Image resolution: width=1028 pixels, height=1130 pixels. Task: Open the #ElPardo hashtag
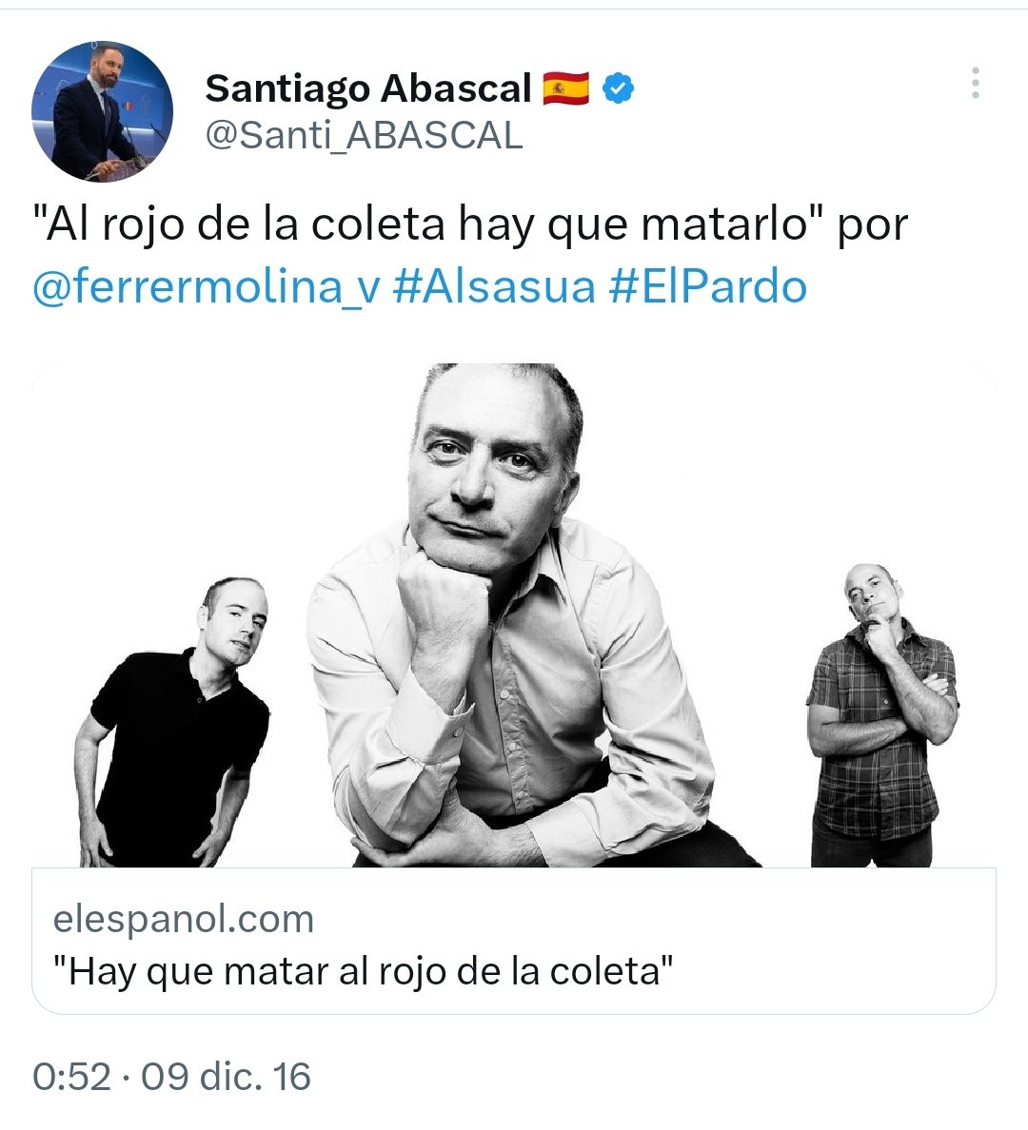point(707,287)
